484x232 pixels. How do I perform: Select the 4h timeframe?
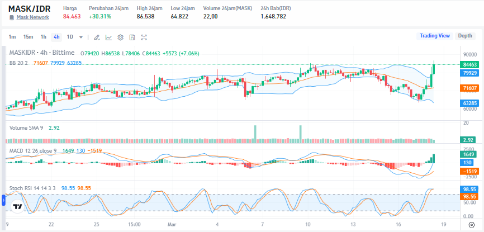coord(56,37)
